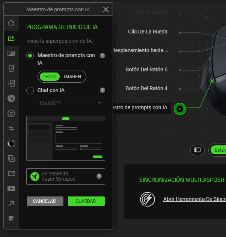Choose the diagonal arrow shortcut icon in sidebar

pyautogui.click(x=11, y=204)
